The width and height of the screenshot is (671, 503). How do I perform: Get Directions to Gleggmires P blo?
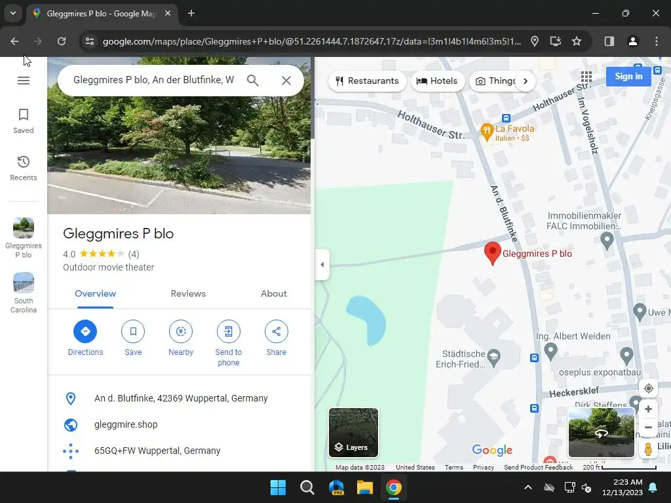tap(85, 338)
